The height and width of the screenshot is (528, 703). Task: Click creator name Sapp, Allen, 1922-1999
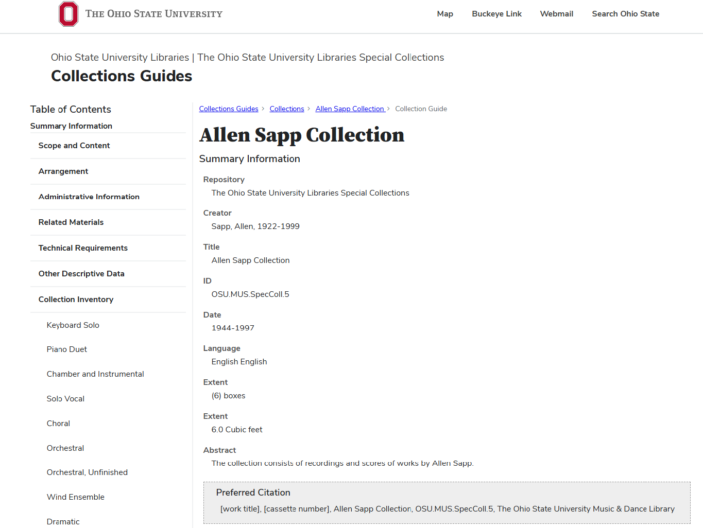(x=255, y=226)
